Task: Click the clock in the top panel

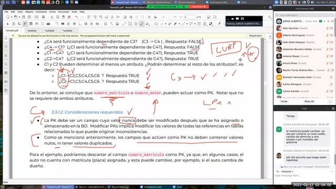Action: click(325, 2)
